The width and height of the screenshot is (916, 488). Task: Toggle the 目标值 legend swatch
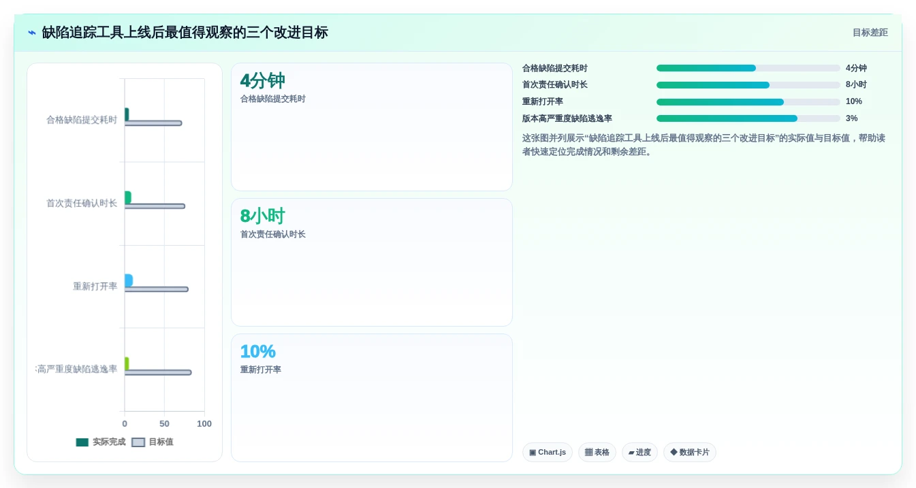[138, 442]
